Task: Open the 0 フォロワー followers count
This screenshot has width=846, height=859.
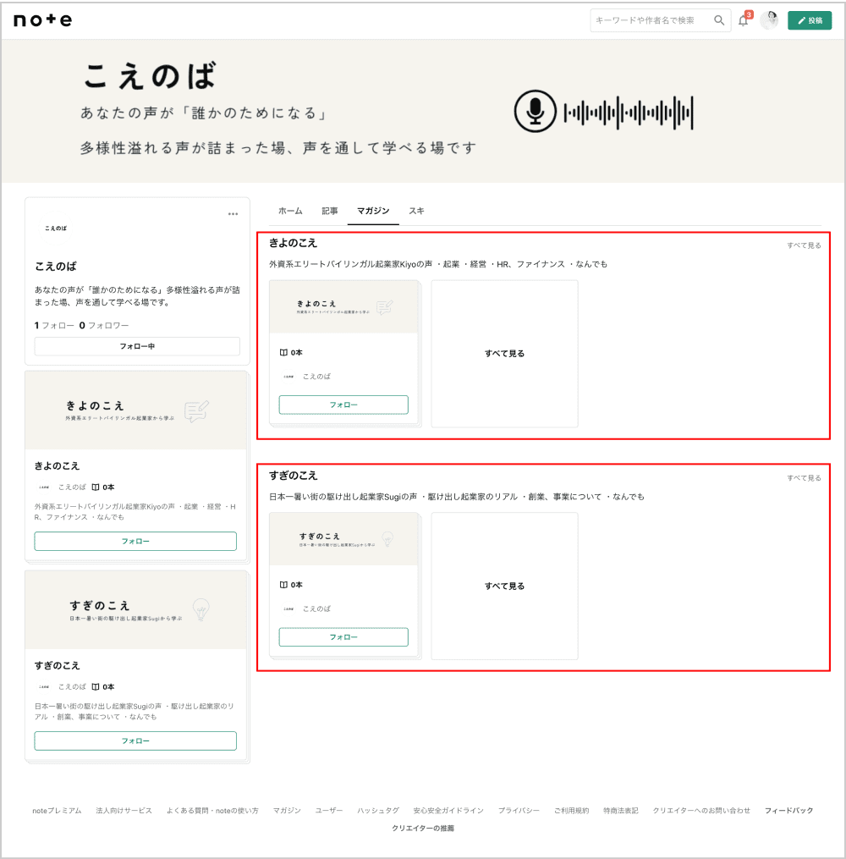Action: click(104, 326)
